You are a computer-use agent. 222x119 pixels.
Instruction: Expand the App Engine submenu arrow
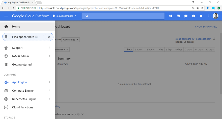(x=49, y=82)
